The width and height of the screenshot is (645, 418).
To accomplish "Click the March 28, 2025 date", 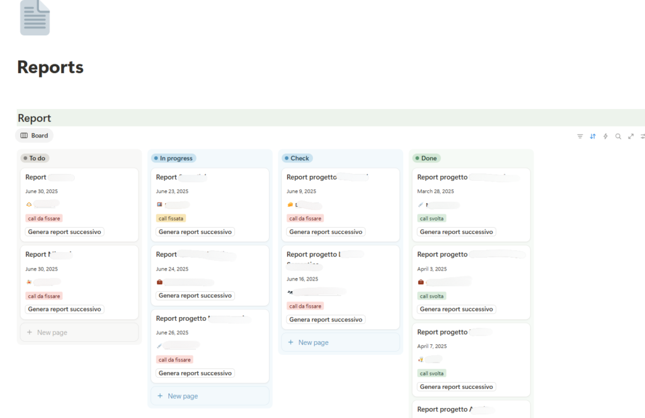I will (436, 192).
